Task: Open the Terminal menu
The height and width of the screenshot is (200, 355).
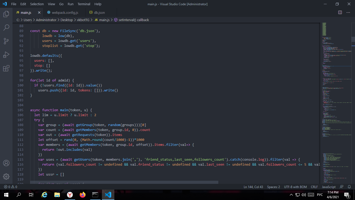Action: click(84, 4)
